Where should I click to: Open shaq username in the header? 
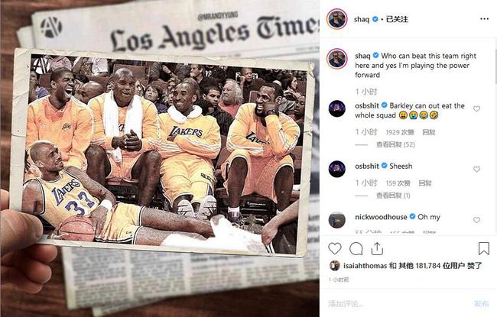[x=362, y=19]
